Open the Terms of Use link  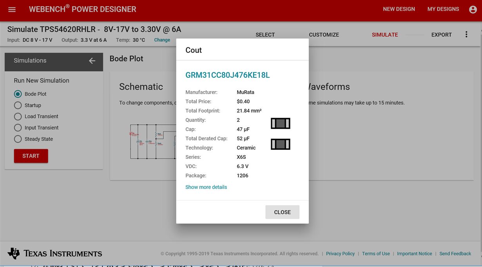coord(376,254)
